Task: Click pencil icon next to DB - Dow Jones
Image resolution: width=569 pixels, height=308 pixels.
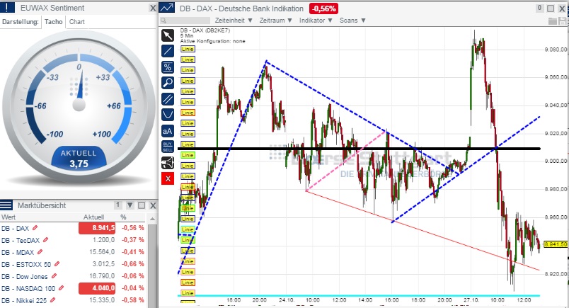Action: tap(54, 276)
